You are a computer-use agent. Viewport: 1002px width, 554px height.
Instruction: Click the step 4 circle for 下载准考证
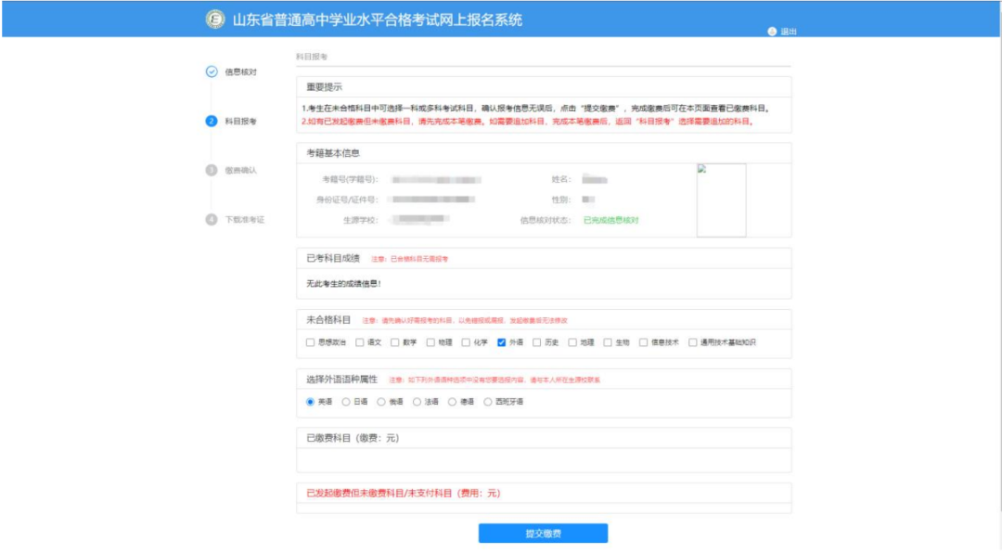[x=212, y=219]
